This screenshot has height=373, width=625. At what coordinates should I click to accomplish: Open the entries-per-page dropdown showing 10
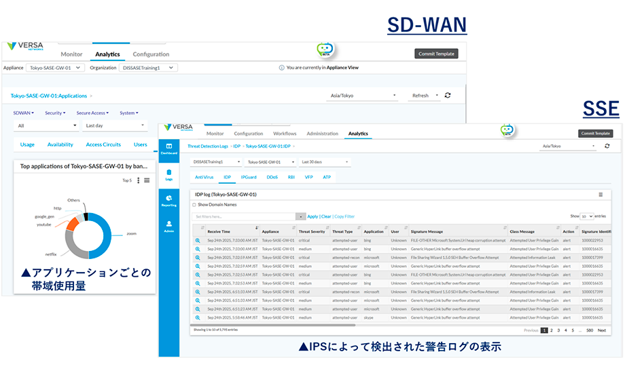click(x=587, y=216)
